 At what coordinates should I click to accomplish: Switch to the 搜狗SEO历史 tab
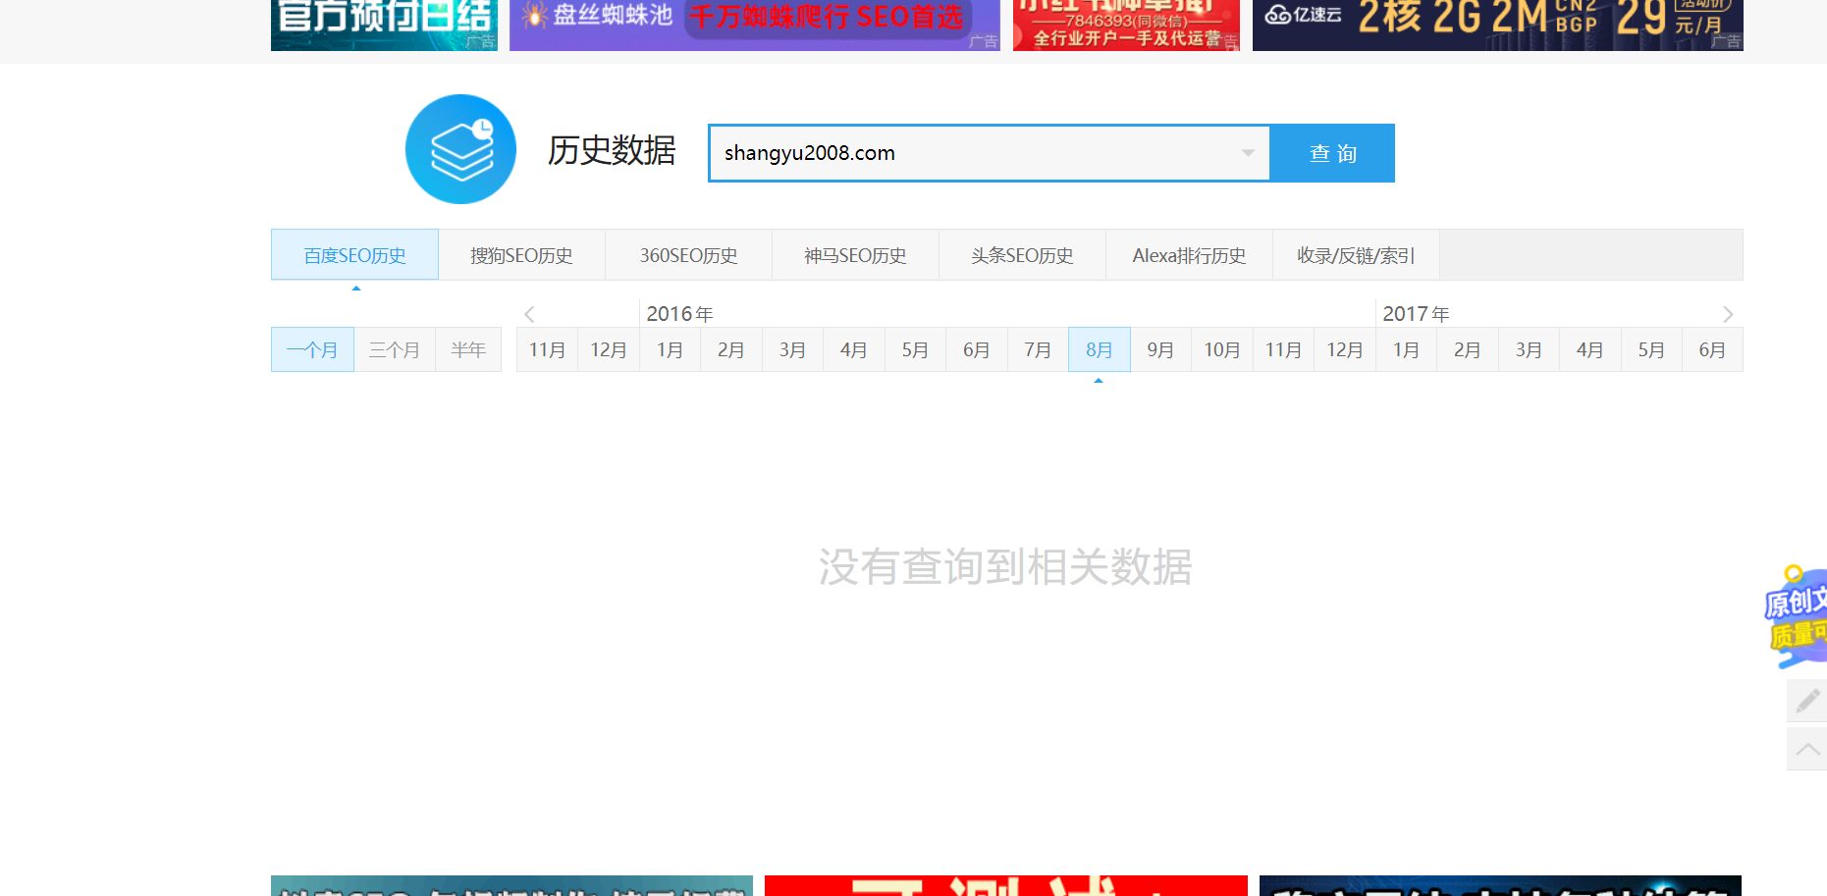pos(521,254)
